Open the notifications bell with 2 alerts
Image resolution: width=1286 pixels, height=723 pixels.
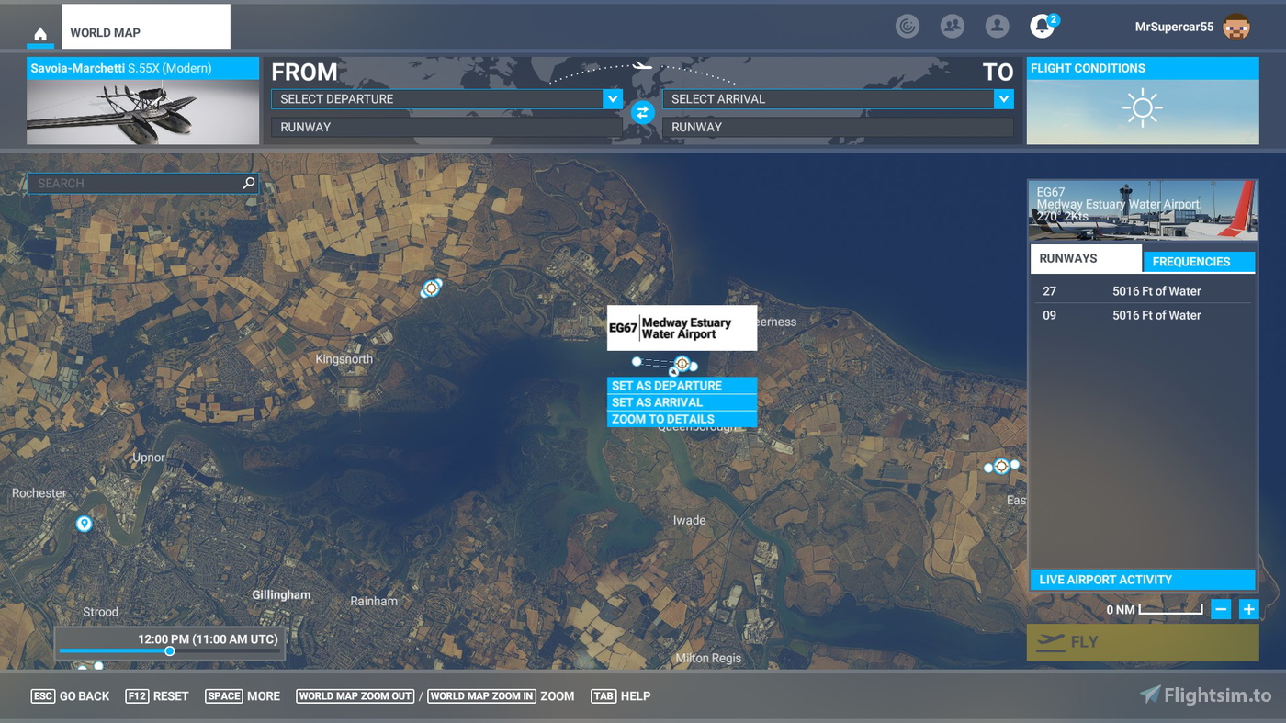coord(1041,27)
